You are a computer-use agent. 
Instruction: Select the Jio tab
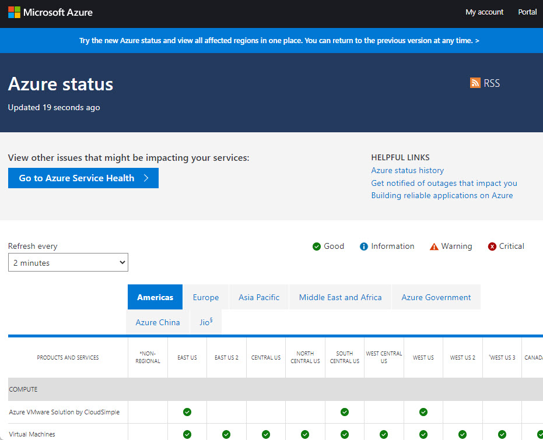pyautogui.click(x=206, y=322)
